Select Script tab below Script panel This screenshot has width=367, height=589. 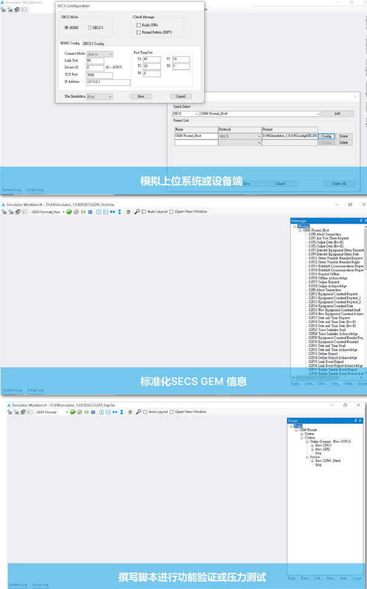[357, 578]
